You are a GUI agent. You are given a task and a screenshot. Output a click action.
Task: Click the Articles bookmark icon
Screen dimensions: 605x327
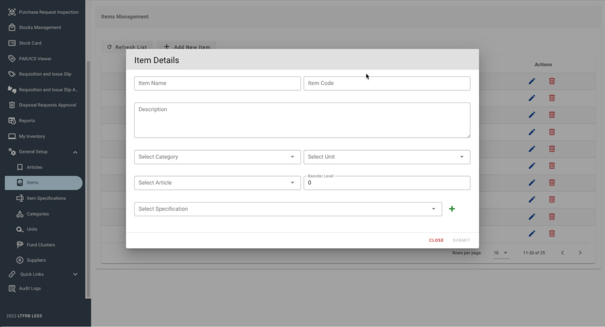[x=20, y=167]
